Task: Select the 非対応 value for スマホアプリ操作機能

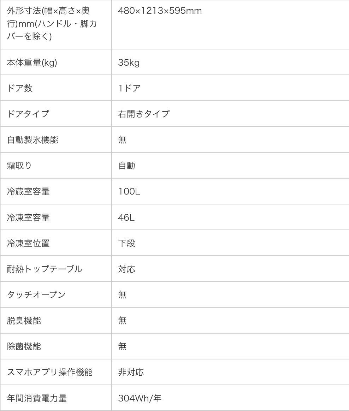Action: coord(131,372)
